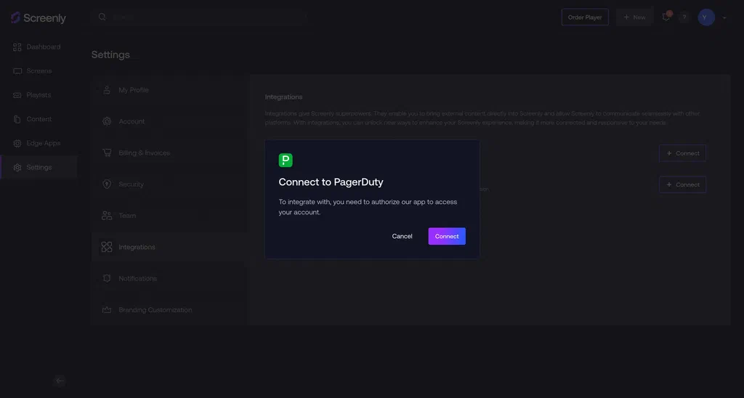Screen dimensions: 744x398
Task: Click the Security shield icon
Action: [x=107, y=184]
